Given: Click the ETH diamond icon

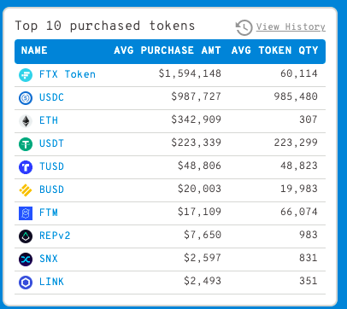Looking at the screenshot, I should coord(26,121).
